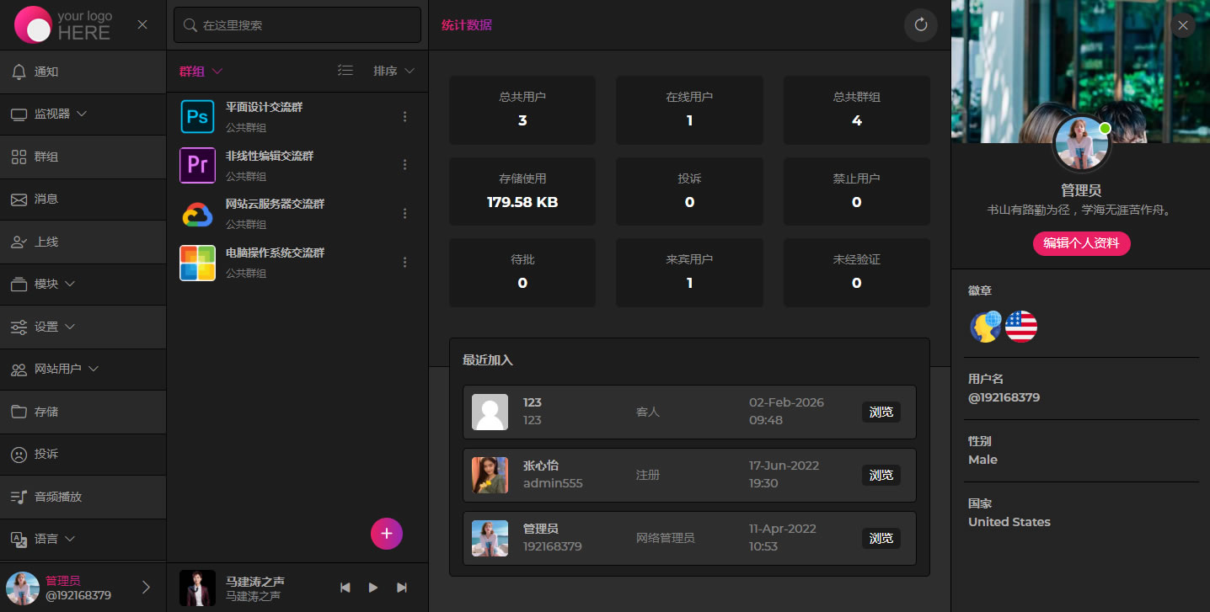Open the 排序 sort dropdown

[394, 72]
